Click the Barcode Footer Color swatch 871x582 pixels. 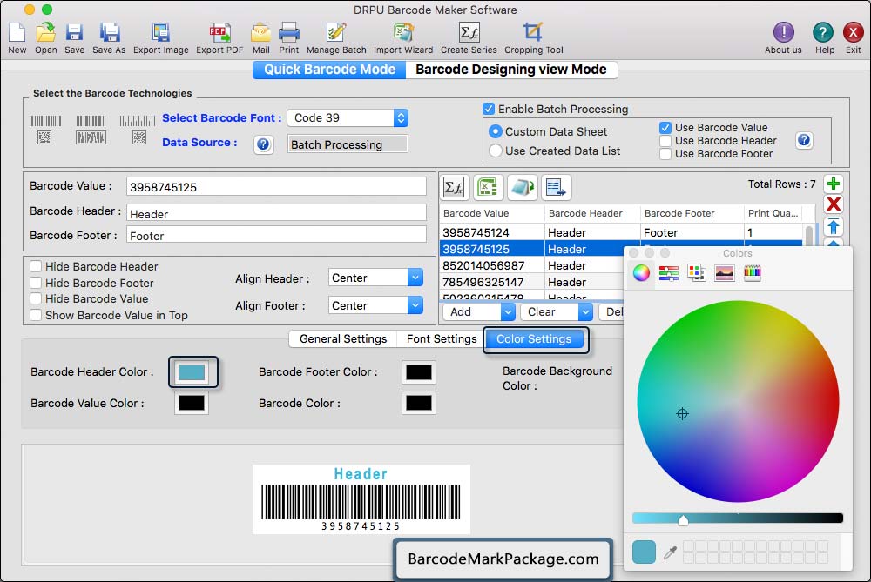point(419,372)
